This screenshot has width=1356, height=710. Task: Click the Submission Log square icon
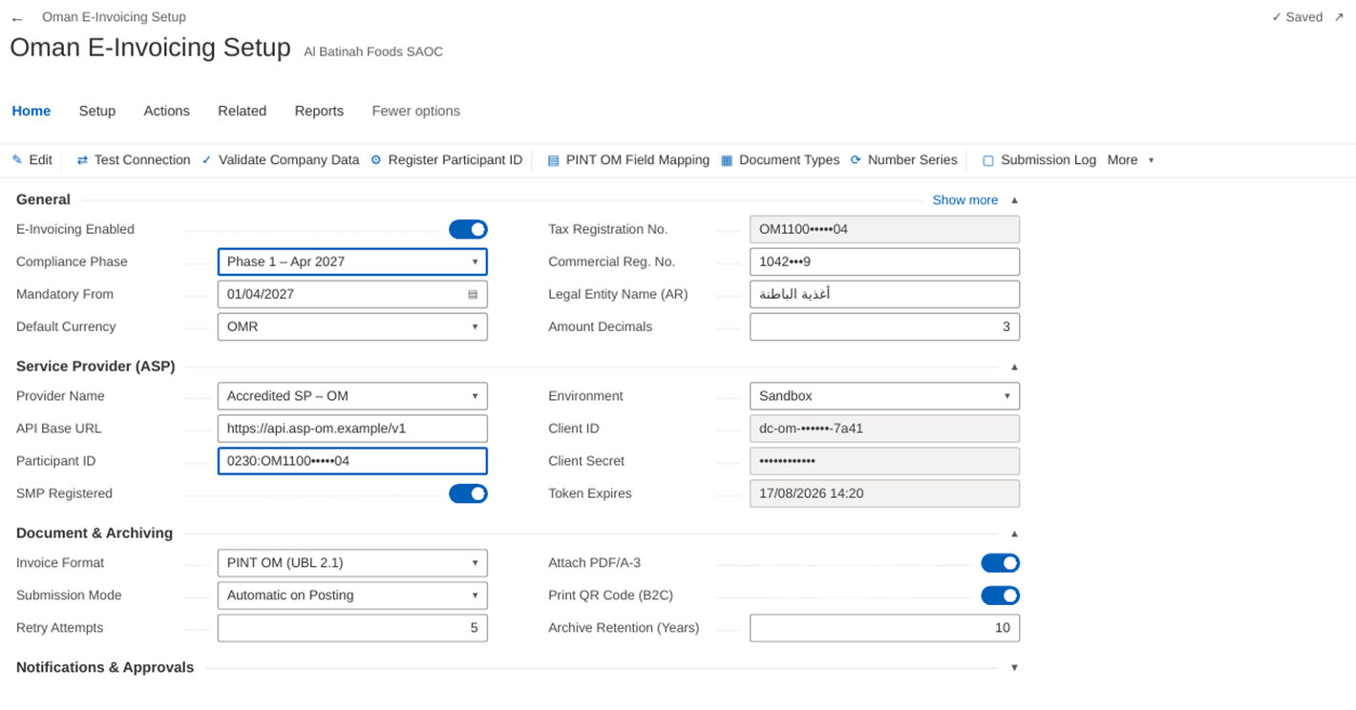(x=988, y=160)
